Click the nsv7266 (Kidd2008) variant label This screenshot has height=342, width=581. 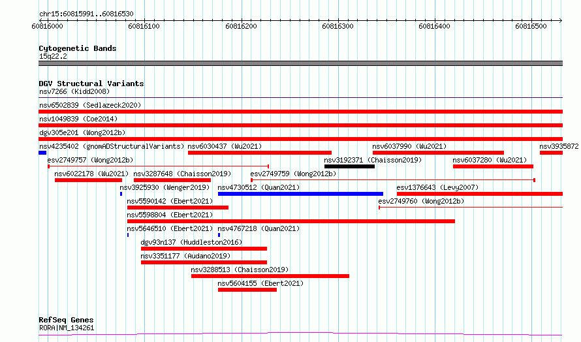click(x=74, y=91)
